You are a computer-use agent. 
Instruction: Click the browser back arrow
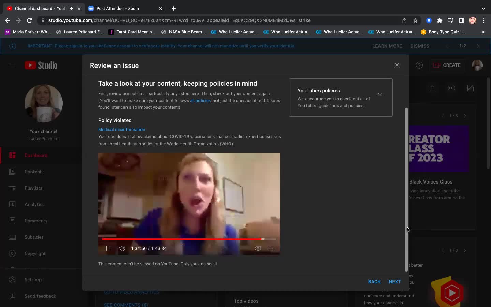(x=8, y=20)
